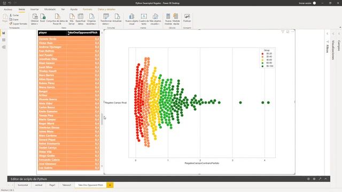This screenshot has height=192, width=342.
Task: Click the 80-100 dark green legend marker
Action: 262,66
